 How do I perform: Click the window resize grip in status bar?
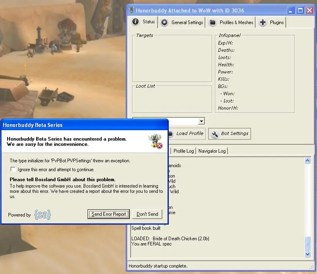pos(311,267)
